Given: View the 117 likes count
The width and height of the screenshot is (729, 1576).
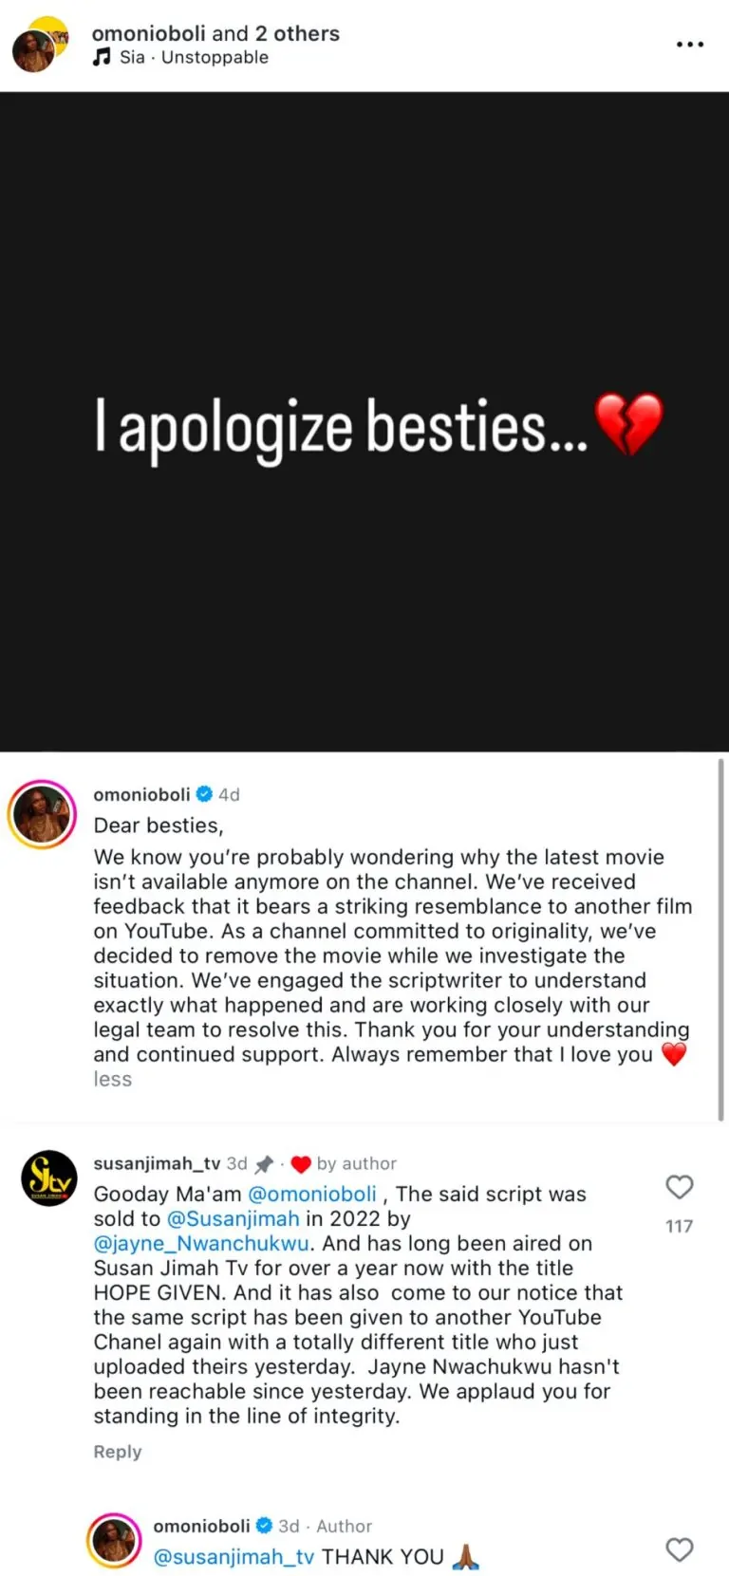Looking at the screenshot, I should [679, 1226].
